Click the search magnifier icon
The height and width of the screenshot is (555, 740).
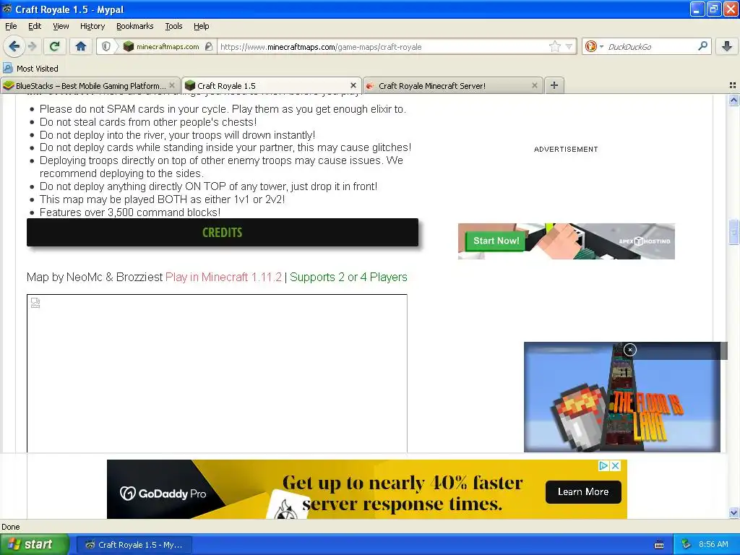pos(702,46)
